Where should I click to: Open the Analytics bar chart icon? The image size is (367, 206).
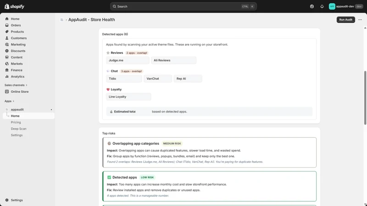(7, 76)
